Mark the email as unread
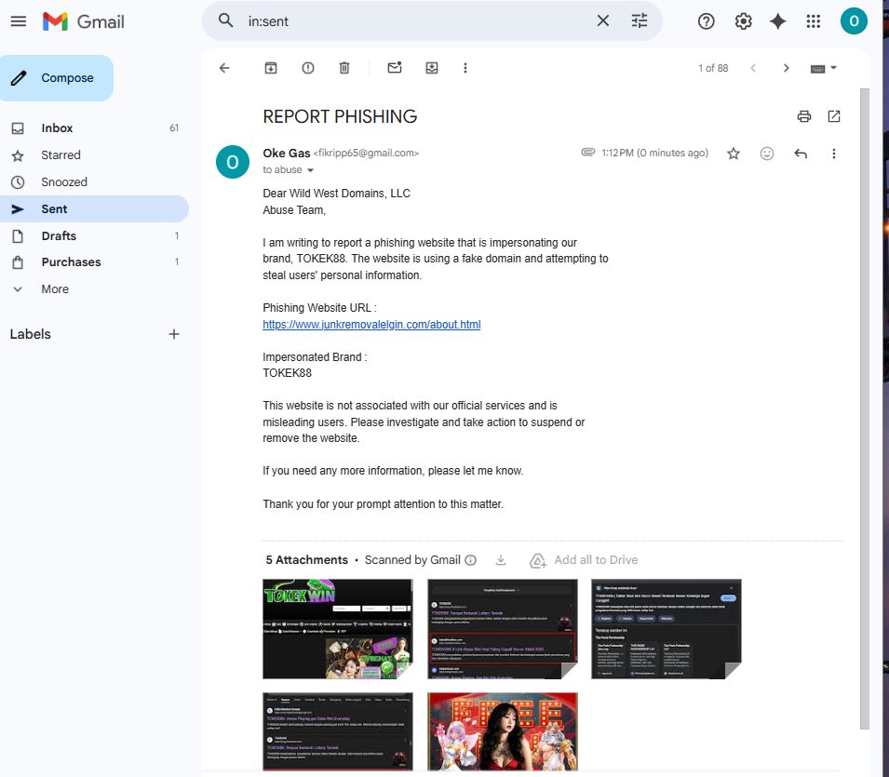The width and height of the screenshot is (889, 777). coord(395,68)
